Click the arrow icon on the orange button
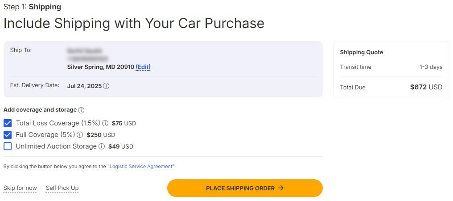 pyautogui.click(x=281, y=188)
